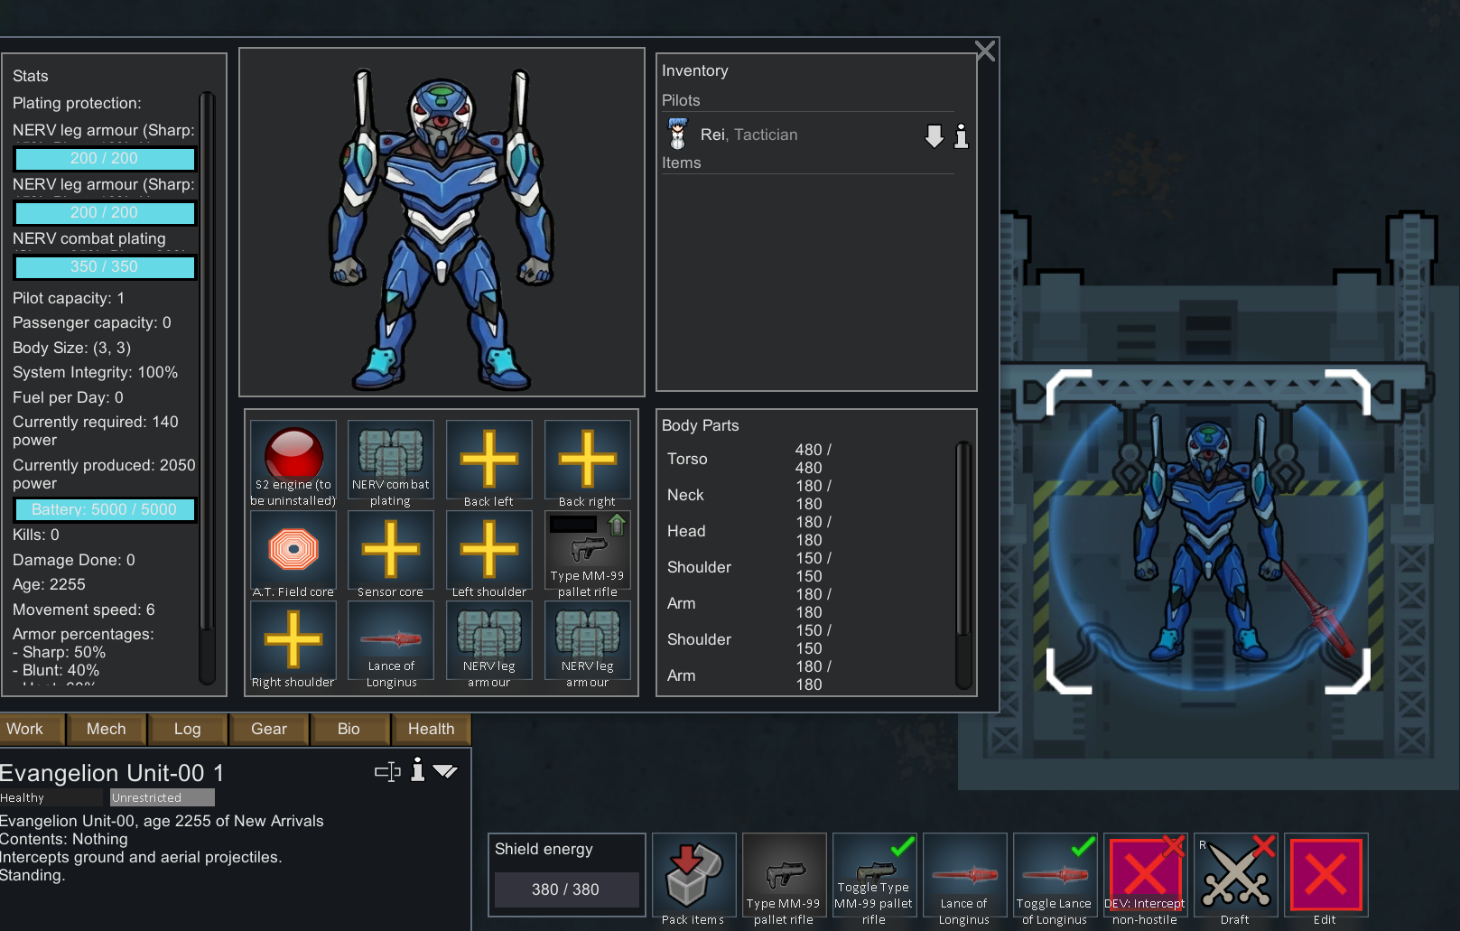The width and height of the screenshot is (1460, 931).
Task: Select the A.T. Field core slot
Action: coord(293,554)
